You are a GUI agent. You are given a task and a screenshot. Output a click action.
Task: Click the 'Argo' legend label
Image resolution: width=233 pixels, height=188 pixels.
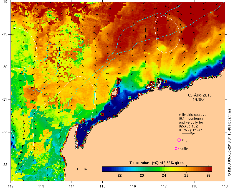click(186, 140)
